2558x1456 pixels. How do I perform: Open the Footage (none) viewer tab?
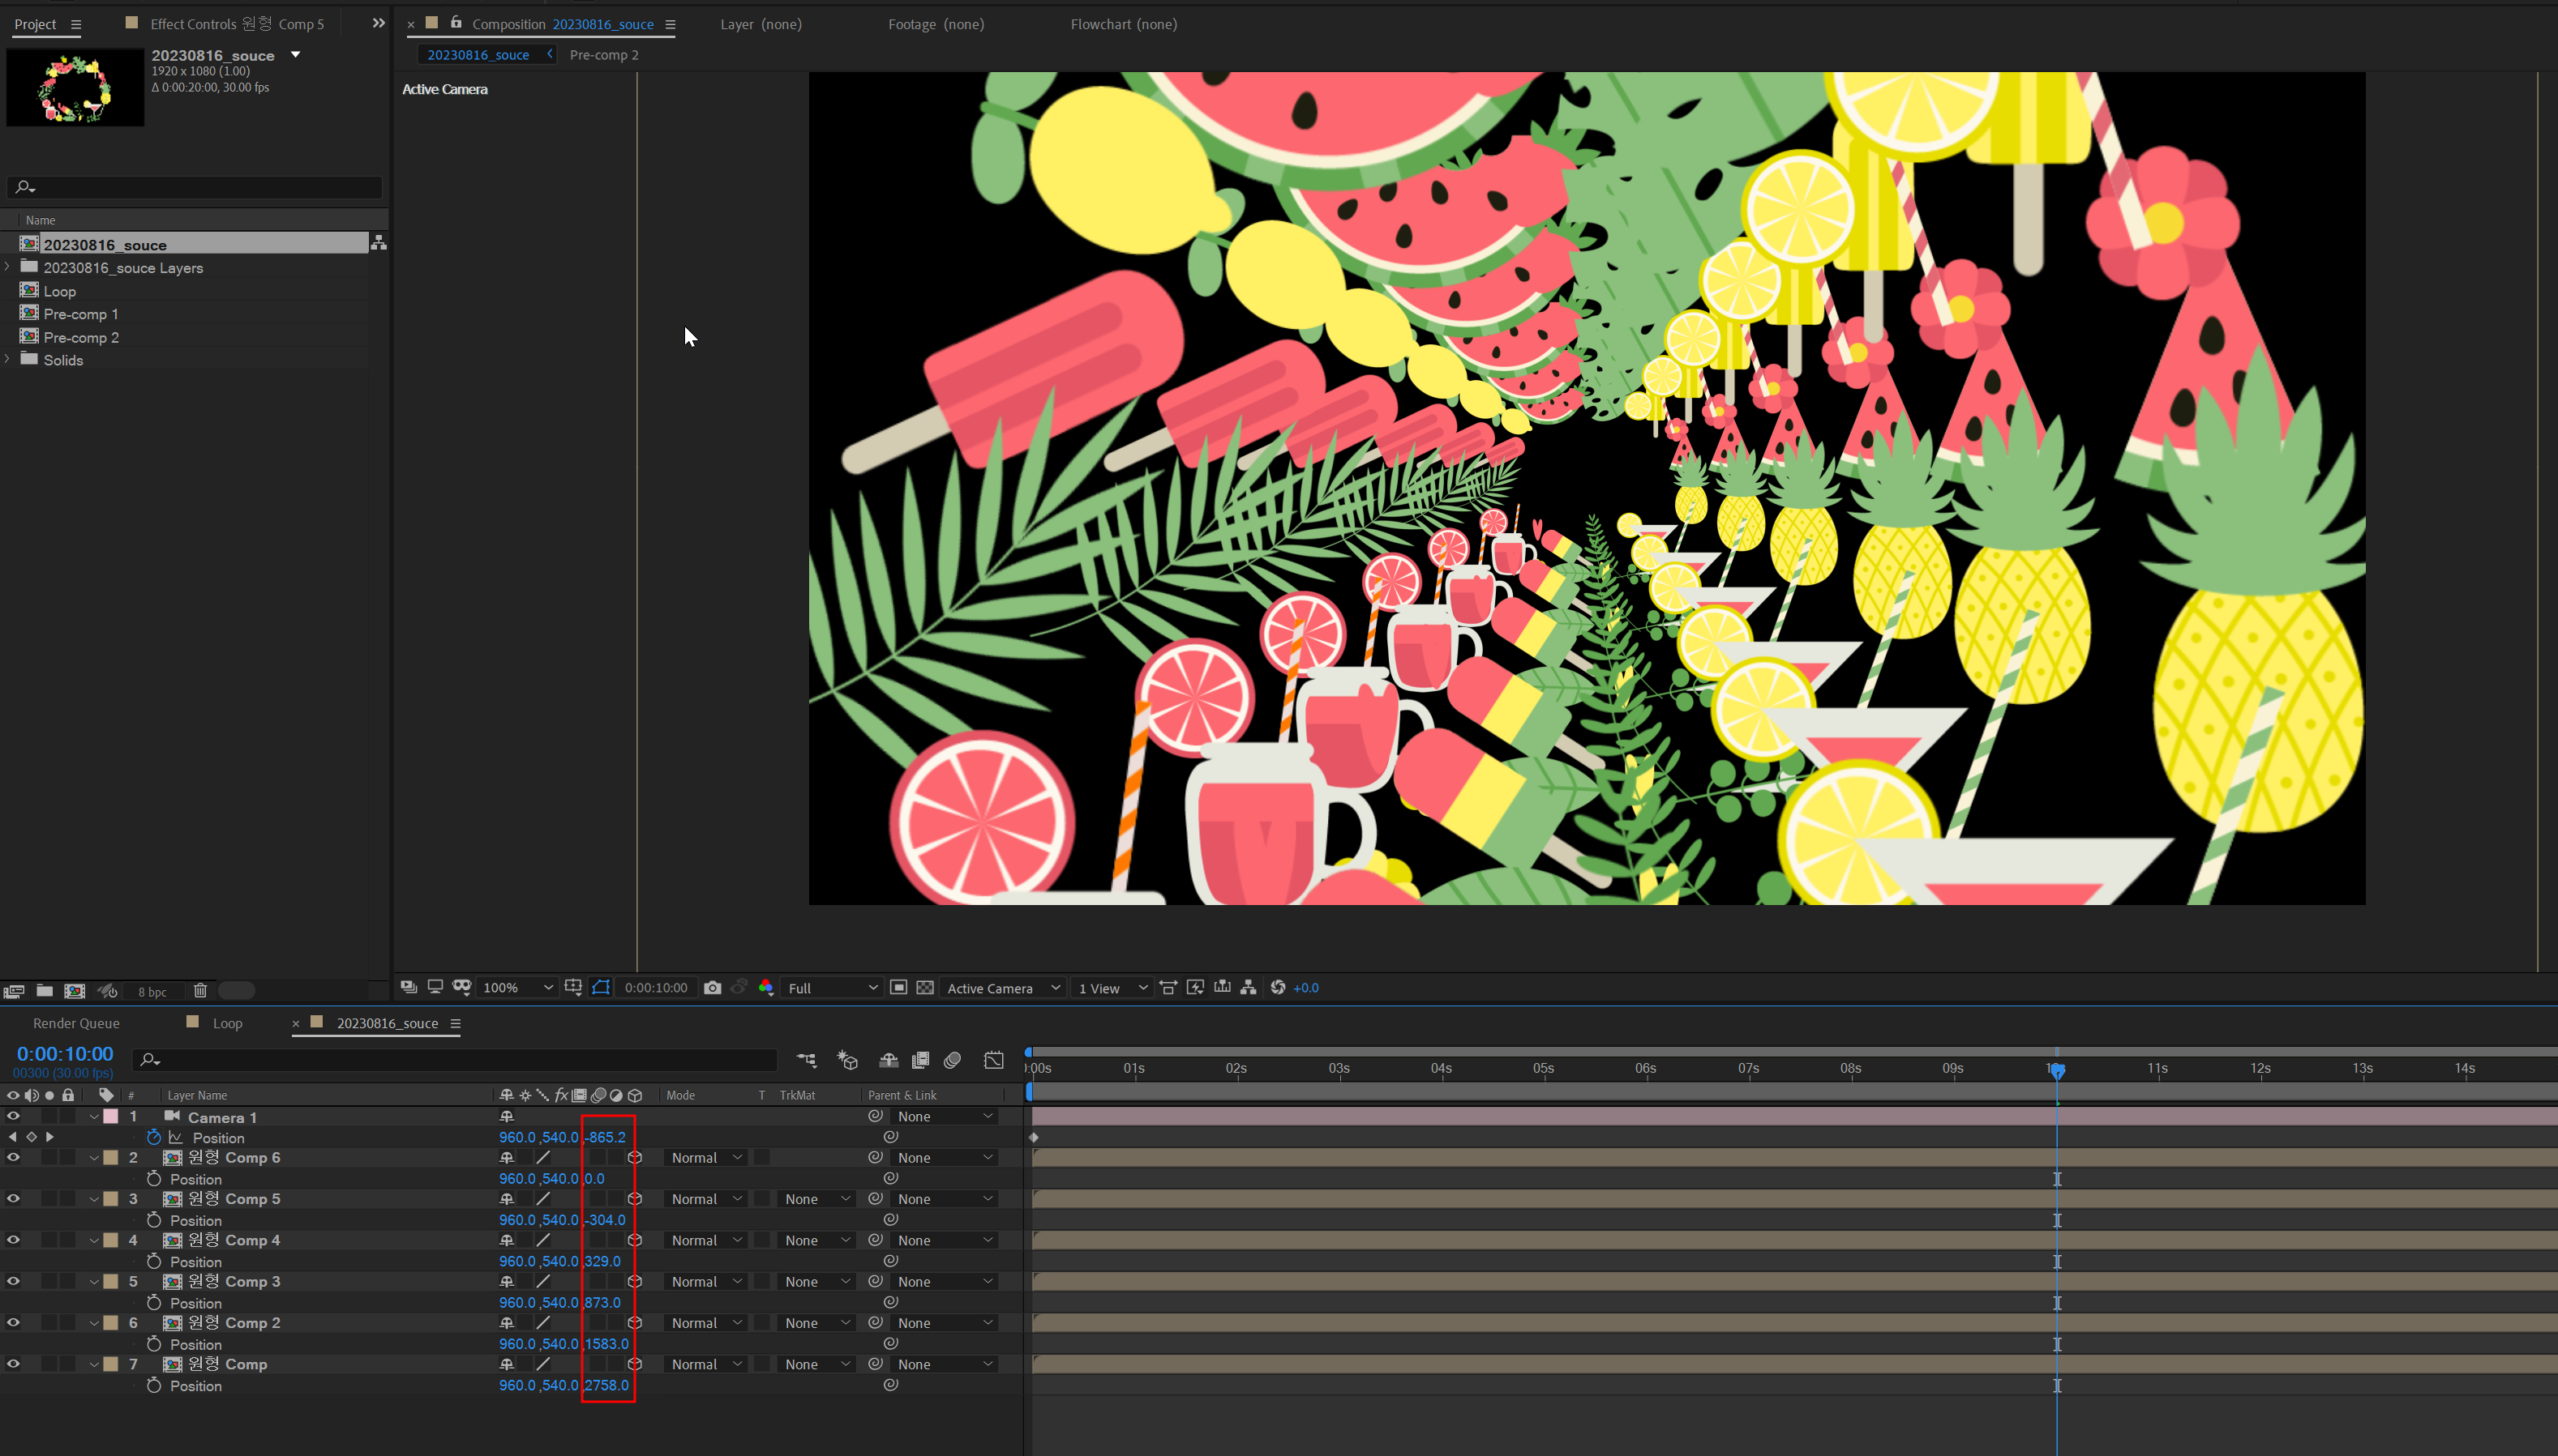tap(936, 24)
